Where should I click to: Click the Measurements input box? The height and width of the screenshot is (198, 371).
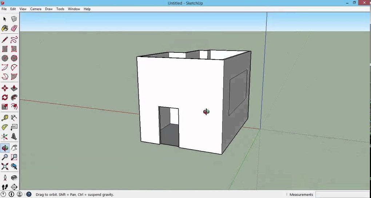pos(343,195)
